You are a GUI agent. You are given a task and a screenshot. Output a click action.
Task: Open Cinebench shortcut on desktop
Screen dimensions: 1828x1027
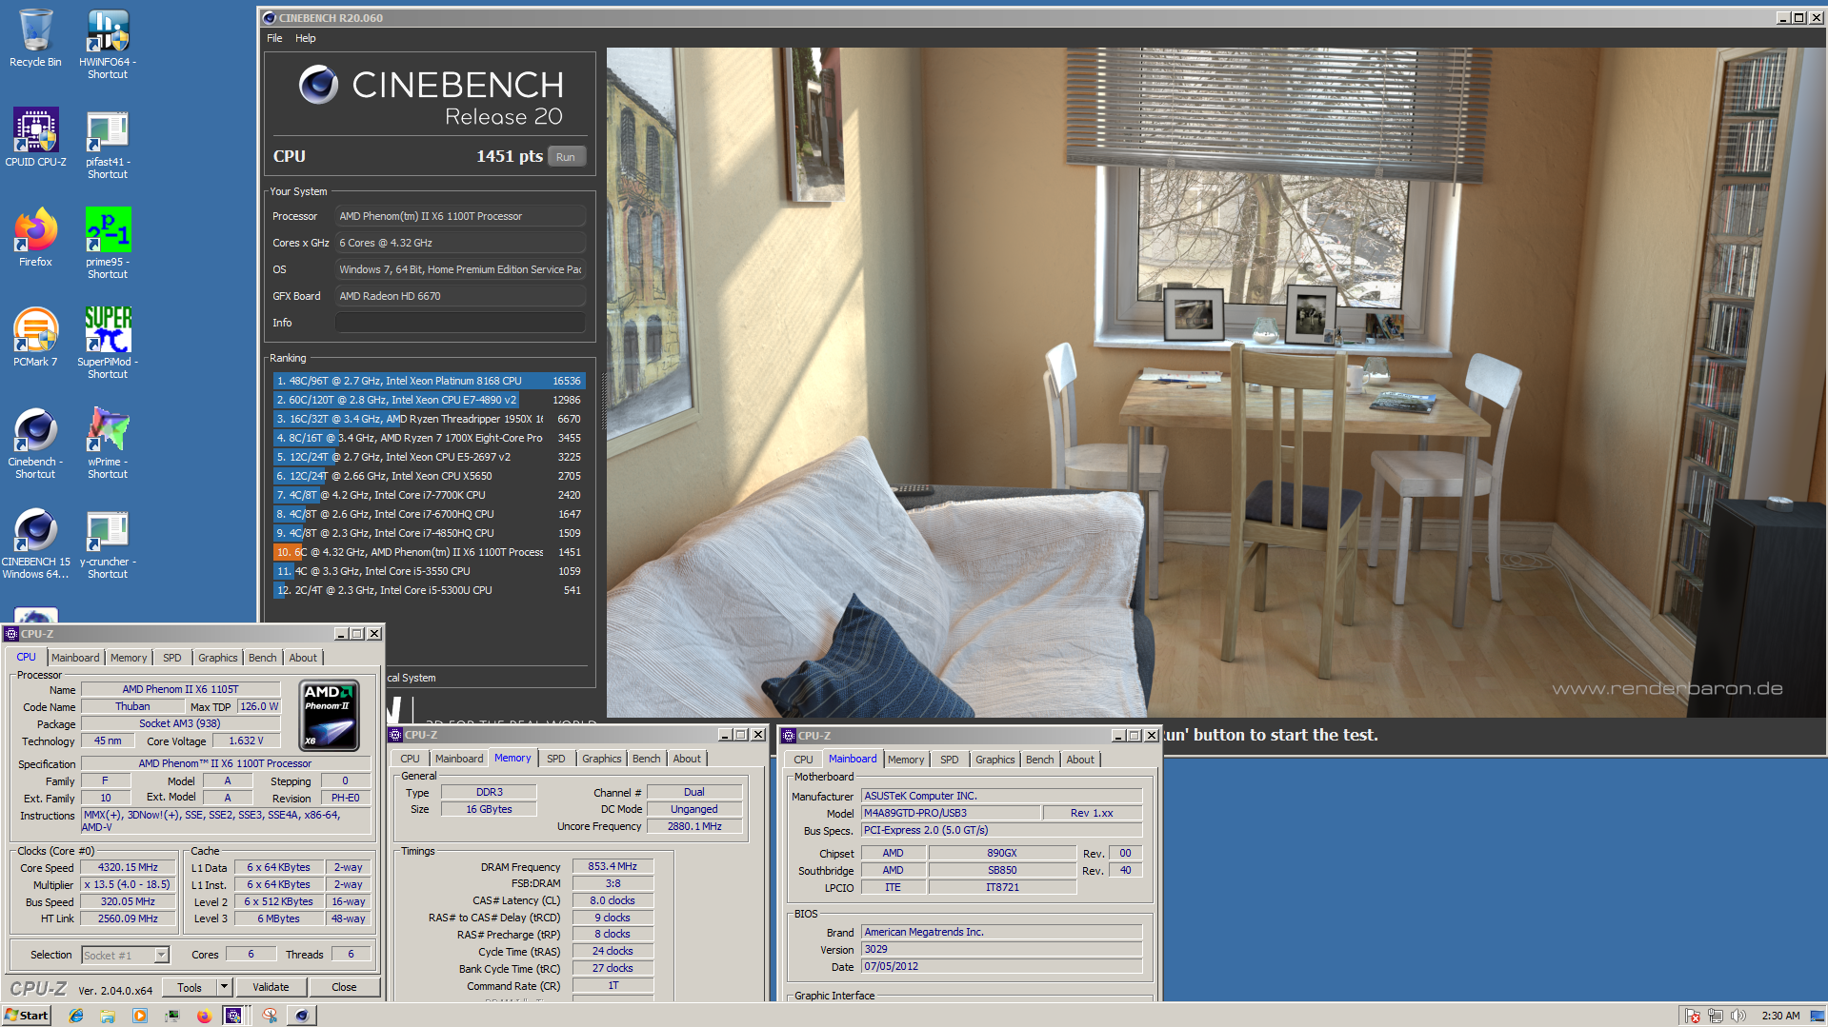(35, 443)
